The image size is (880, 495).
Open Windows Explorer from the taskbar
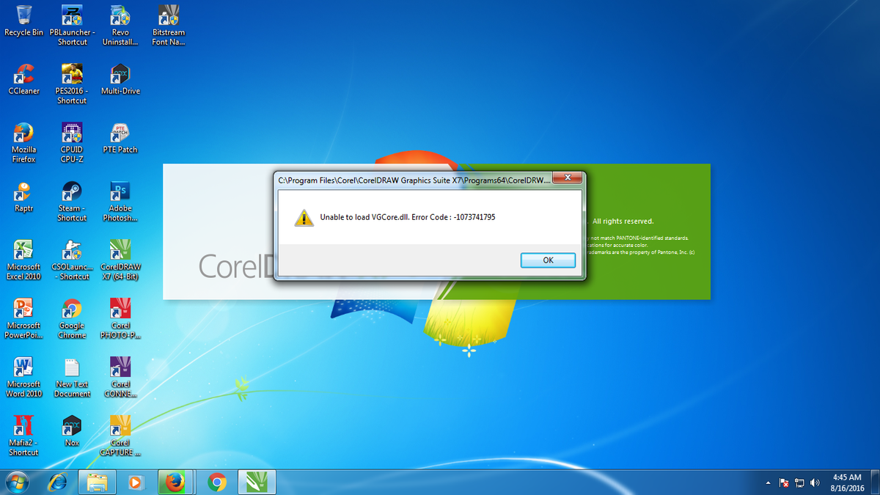(98, 482)
